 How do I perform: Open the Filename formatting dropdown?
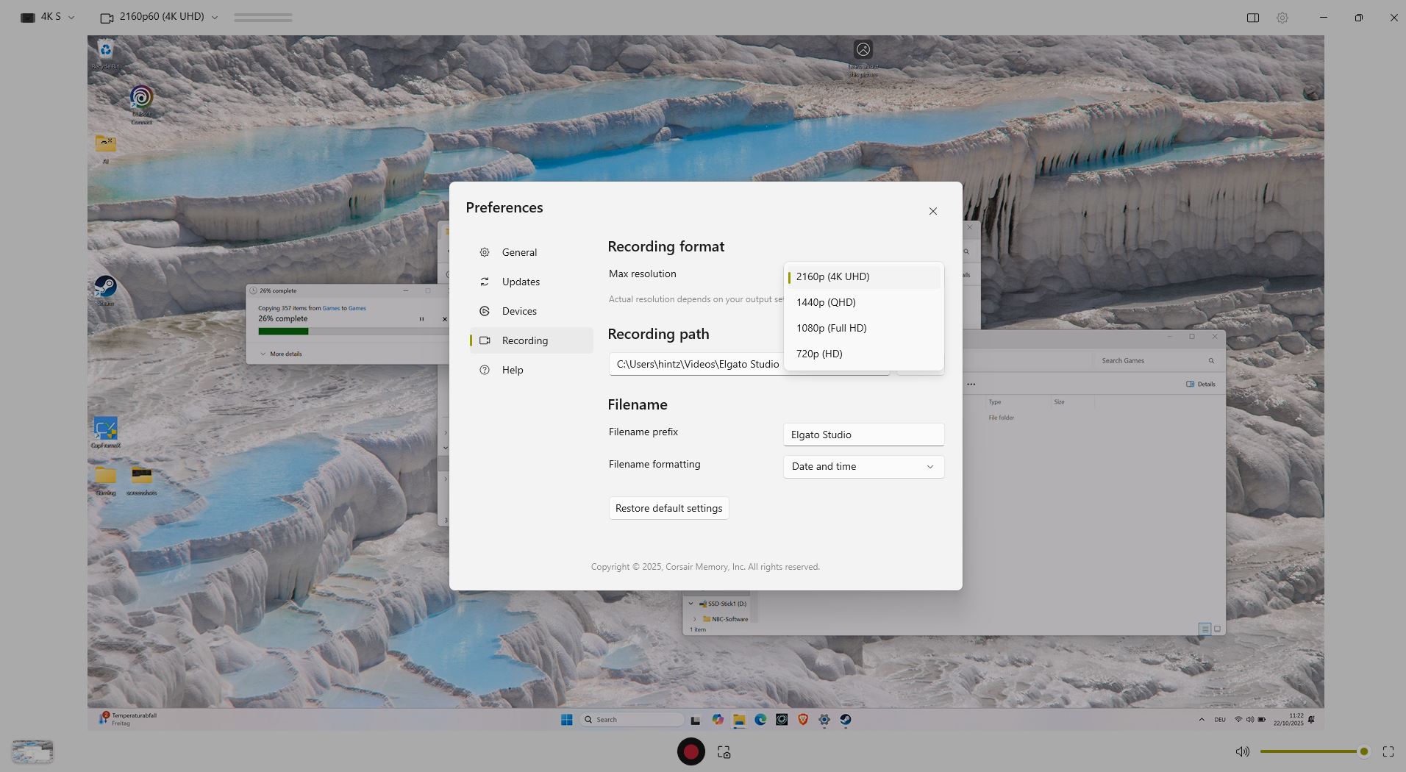[x=863, y=467]
